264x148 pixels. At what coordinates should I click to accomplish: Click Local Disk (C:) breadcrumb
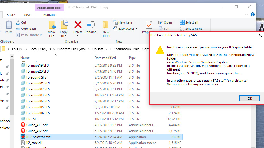click(40, 49)
